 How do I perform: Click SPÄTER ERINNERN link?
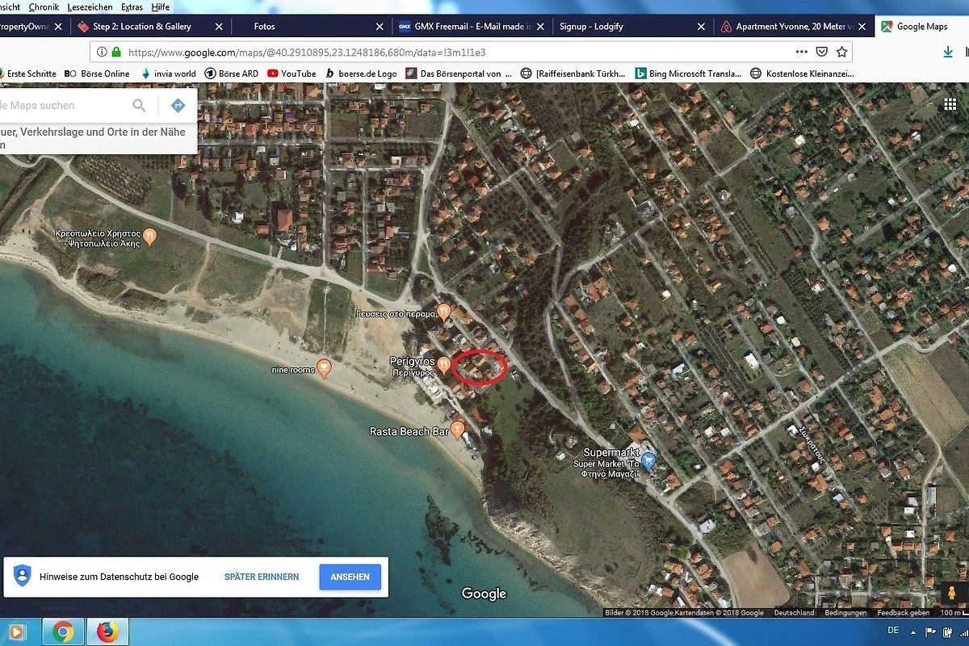(262, 577)
